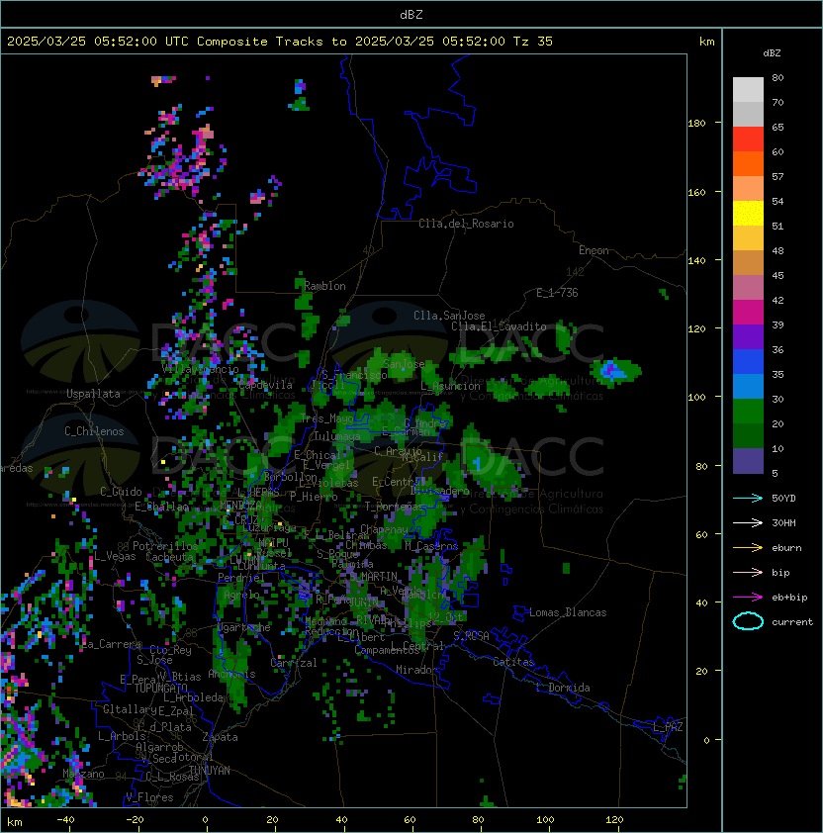The height and width of the screenshot is (833, 823).
Task: Click the 'Clla.El_Cavadito' map label
Action: [x=499, y=326]
